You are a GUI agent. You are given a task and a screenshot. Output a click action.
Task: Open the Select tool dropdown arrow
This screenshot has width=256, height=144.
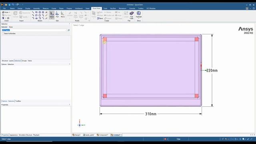click(52, 18)
